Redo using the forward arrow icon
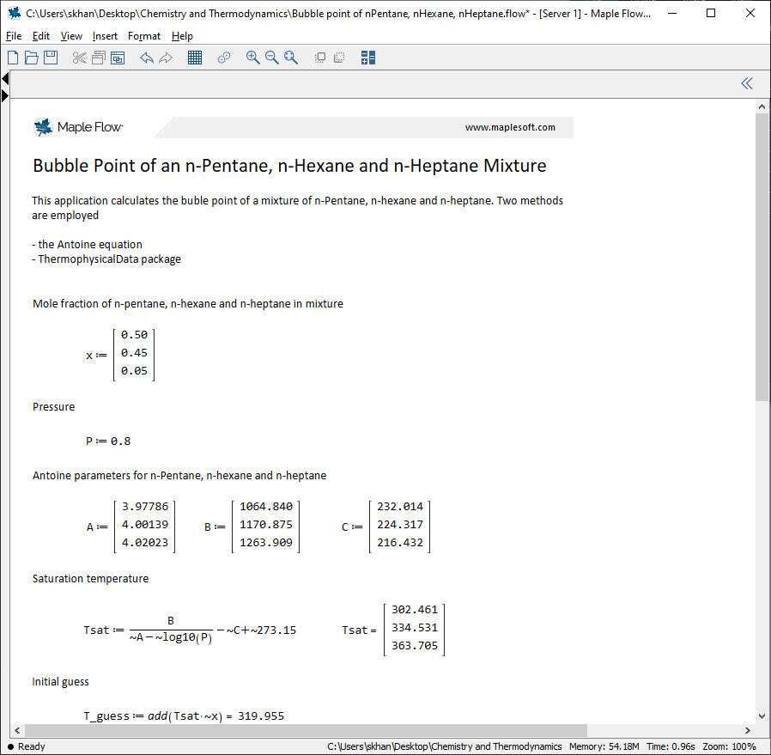Viewport: 771px width, 755px height. tap(166, 58)
